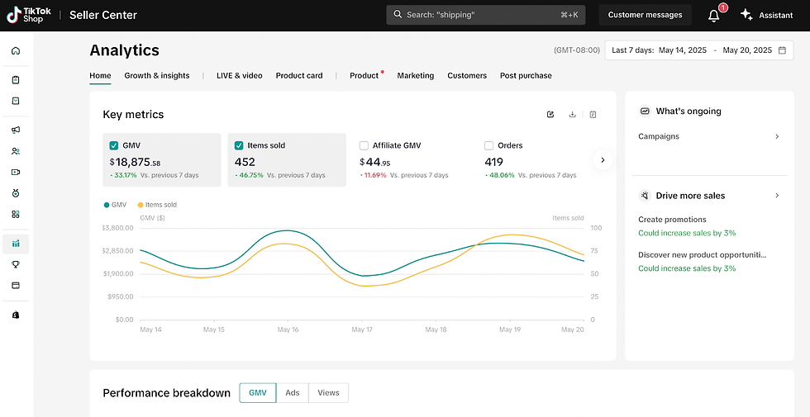This screenshot has height=417, width=810.
Task: Open the Post purchase tab
Action: coord(526,75)
